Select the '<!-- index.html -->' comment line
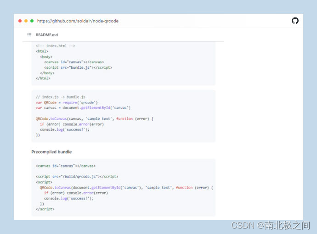Viewport: 317px width, 234px height. pyautogui.click(x=56, y=46)
